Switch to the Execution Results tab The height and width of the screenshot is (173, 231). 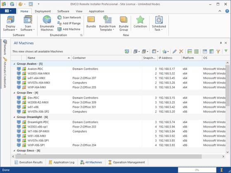(29, 162)
